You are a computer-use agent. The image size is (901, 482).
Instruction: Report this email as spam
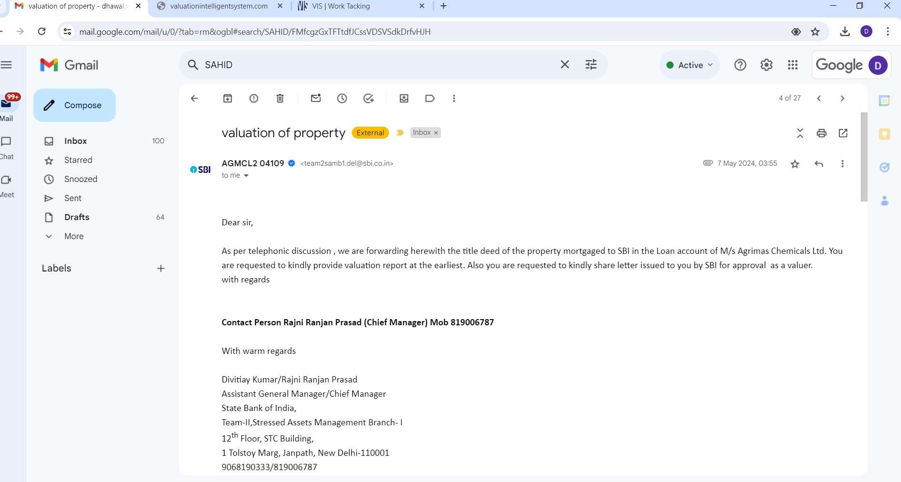point(254,99)
